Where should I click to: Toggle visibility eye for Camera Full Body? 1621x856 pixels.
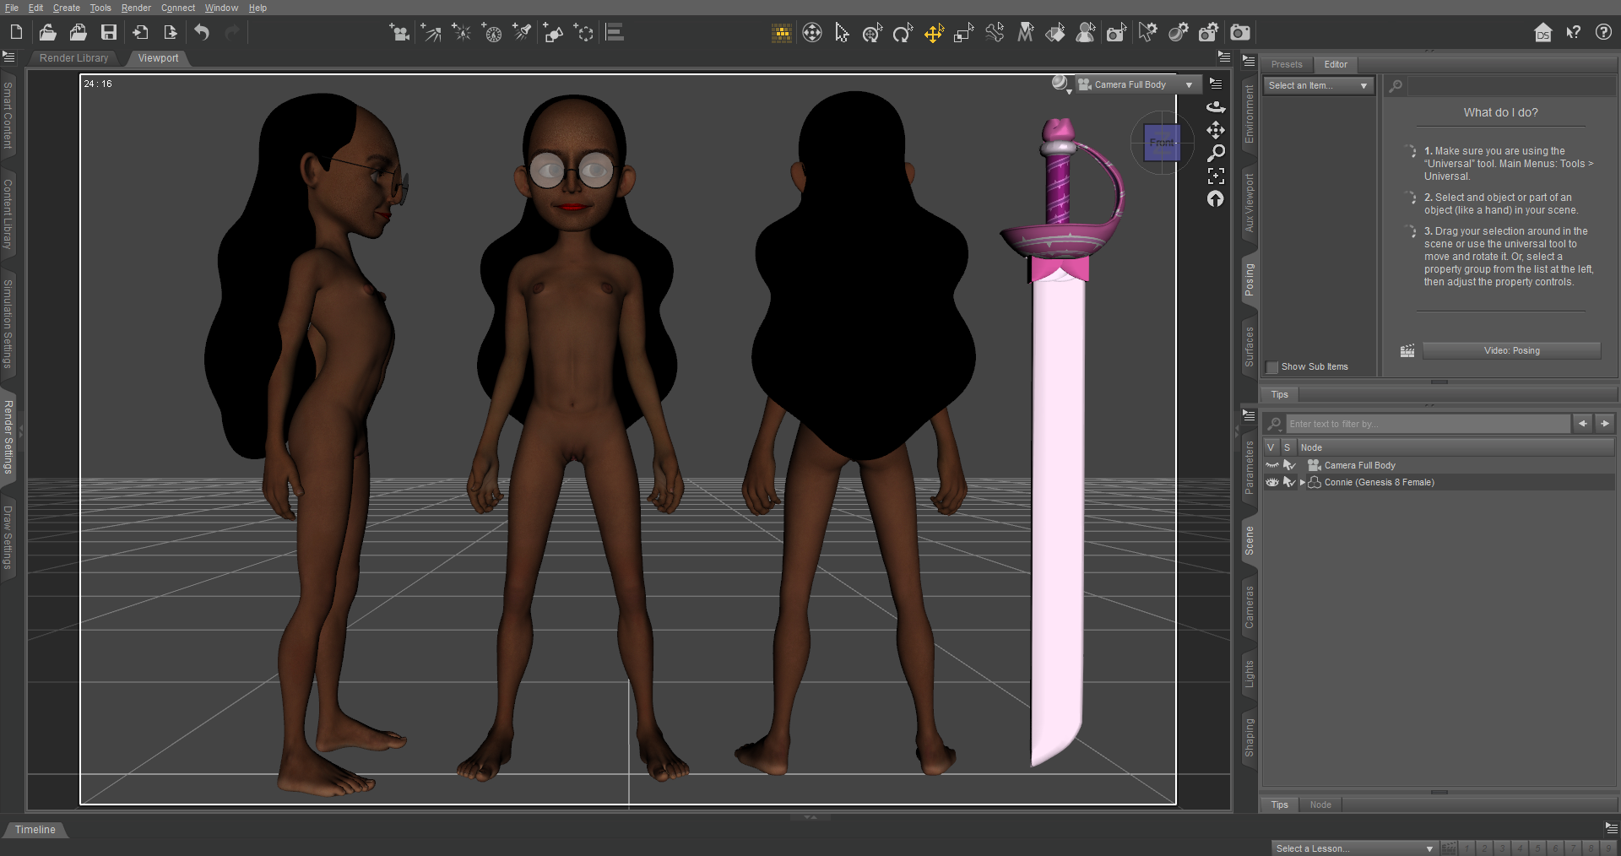tap(1272, 465)
